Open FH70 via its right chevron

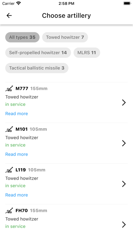(124, 224)
